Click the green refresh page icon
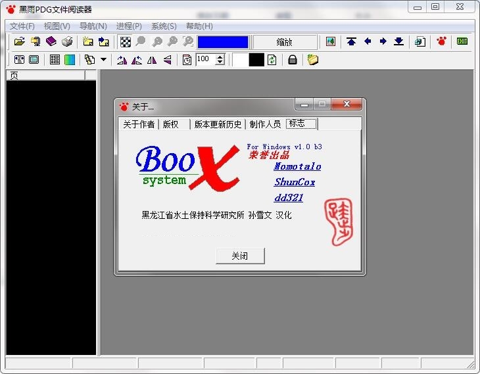The width and height of the screenshot is (480, 374). [x=272, y=60]
